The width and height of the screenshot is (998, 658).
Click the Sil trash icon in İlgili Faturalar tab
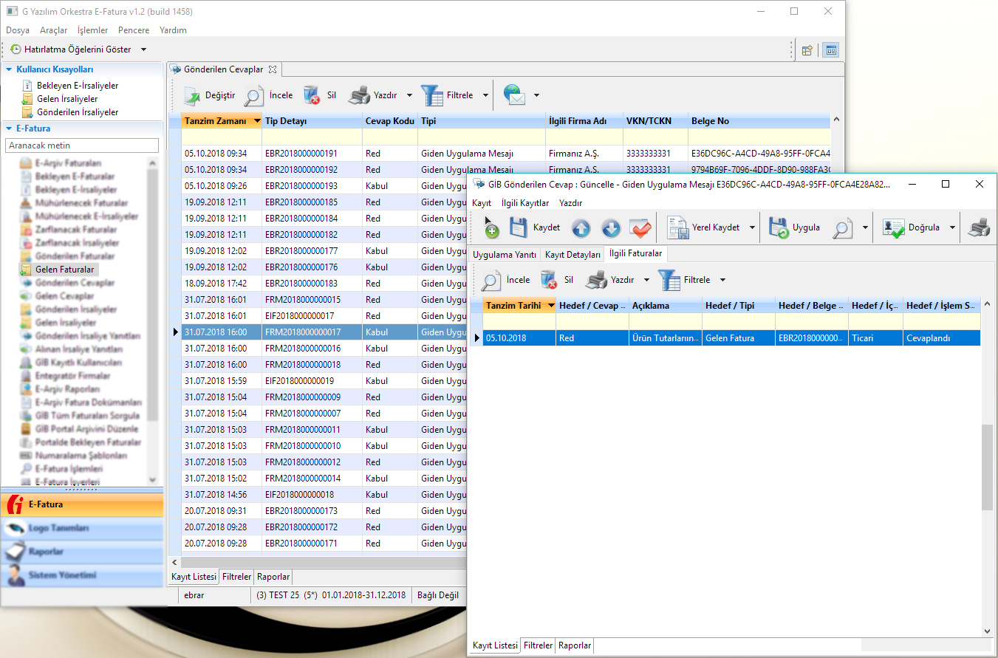point(549,281)
